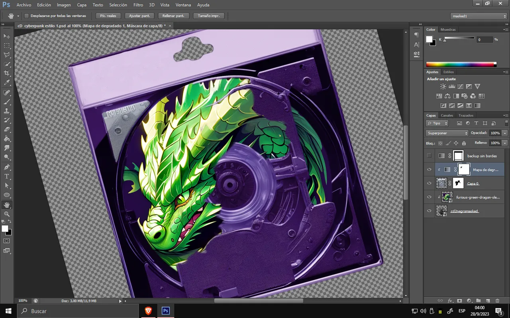Viewport: 510px width, 318px height.
Task: Select the Eraser tool
Action: point(7,130)
